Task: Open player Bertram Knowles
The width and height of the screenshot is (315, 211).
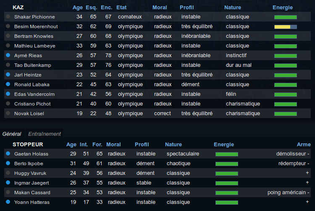Action: (x=34, y=36)
